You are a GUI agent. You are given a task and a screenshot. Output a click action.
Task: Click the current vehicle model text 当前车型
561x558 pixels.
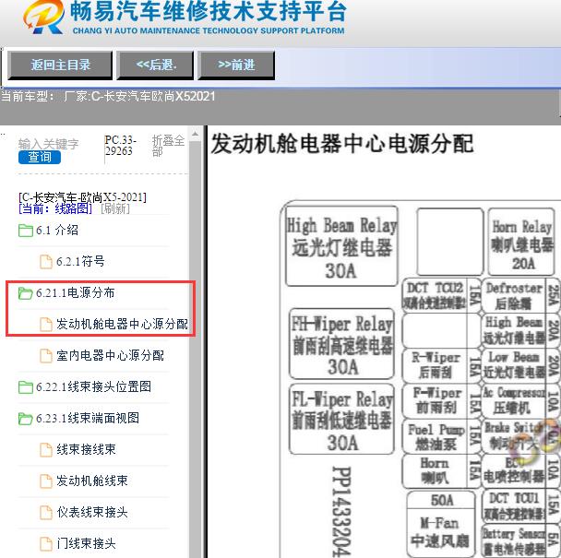click(108, 96)
